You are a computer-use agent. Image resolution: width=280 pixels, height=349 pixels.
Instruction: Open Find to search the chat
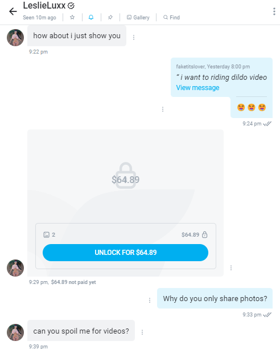pyautogui.click(x=171, y=17)
